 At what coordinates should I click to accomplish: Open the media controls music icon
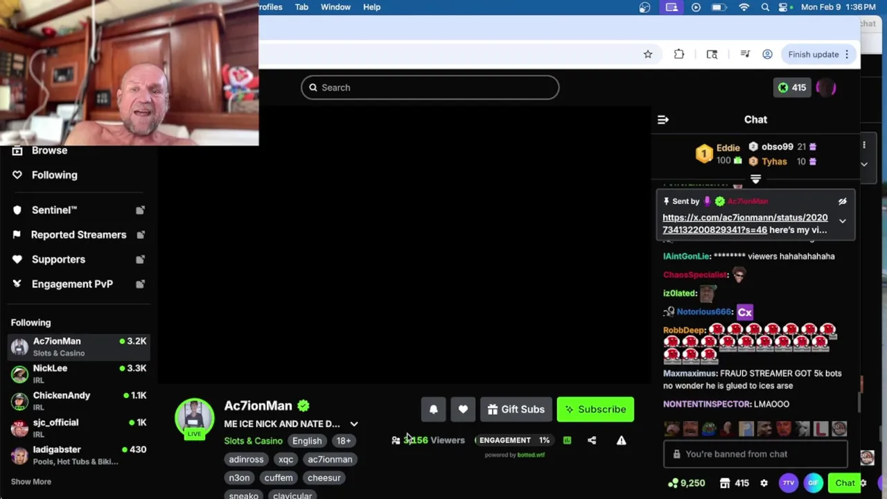tap(745, 54)
